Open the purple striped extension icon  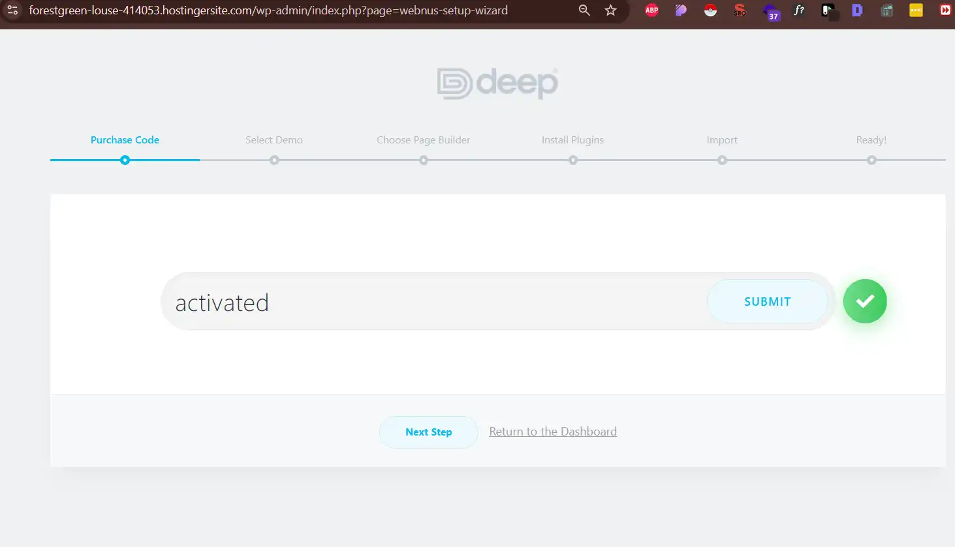[681, 10]
